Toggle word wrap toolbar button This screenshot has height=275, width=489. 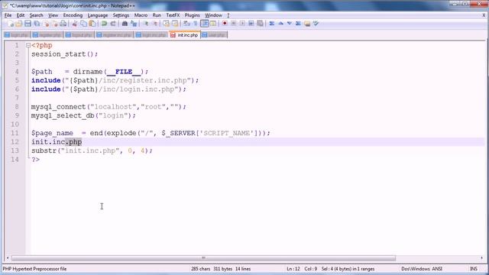tap(186, 24)
